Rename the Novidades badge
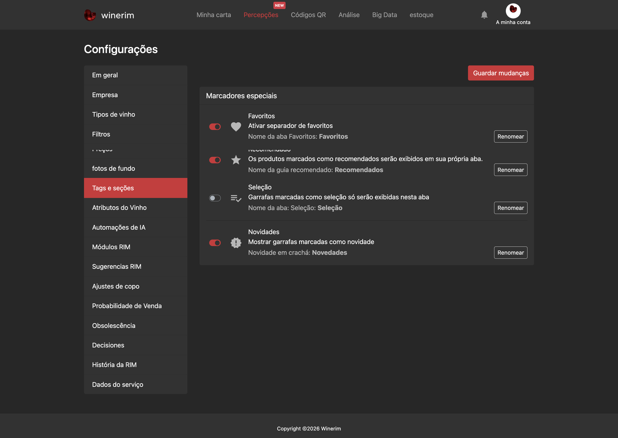Screen dimensions: 618x438 point(510,253)
